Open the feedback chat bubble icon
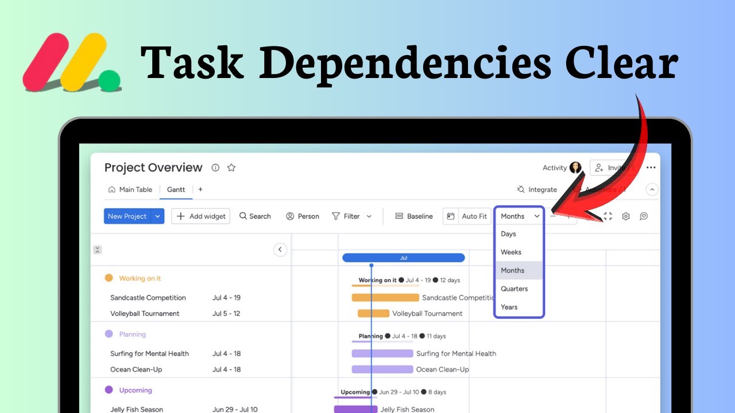735x413 pixels. click(644, 216)
